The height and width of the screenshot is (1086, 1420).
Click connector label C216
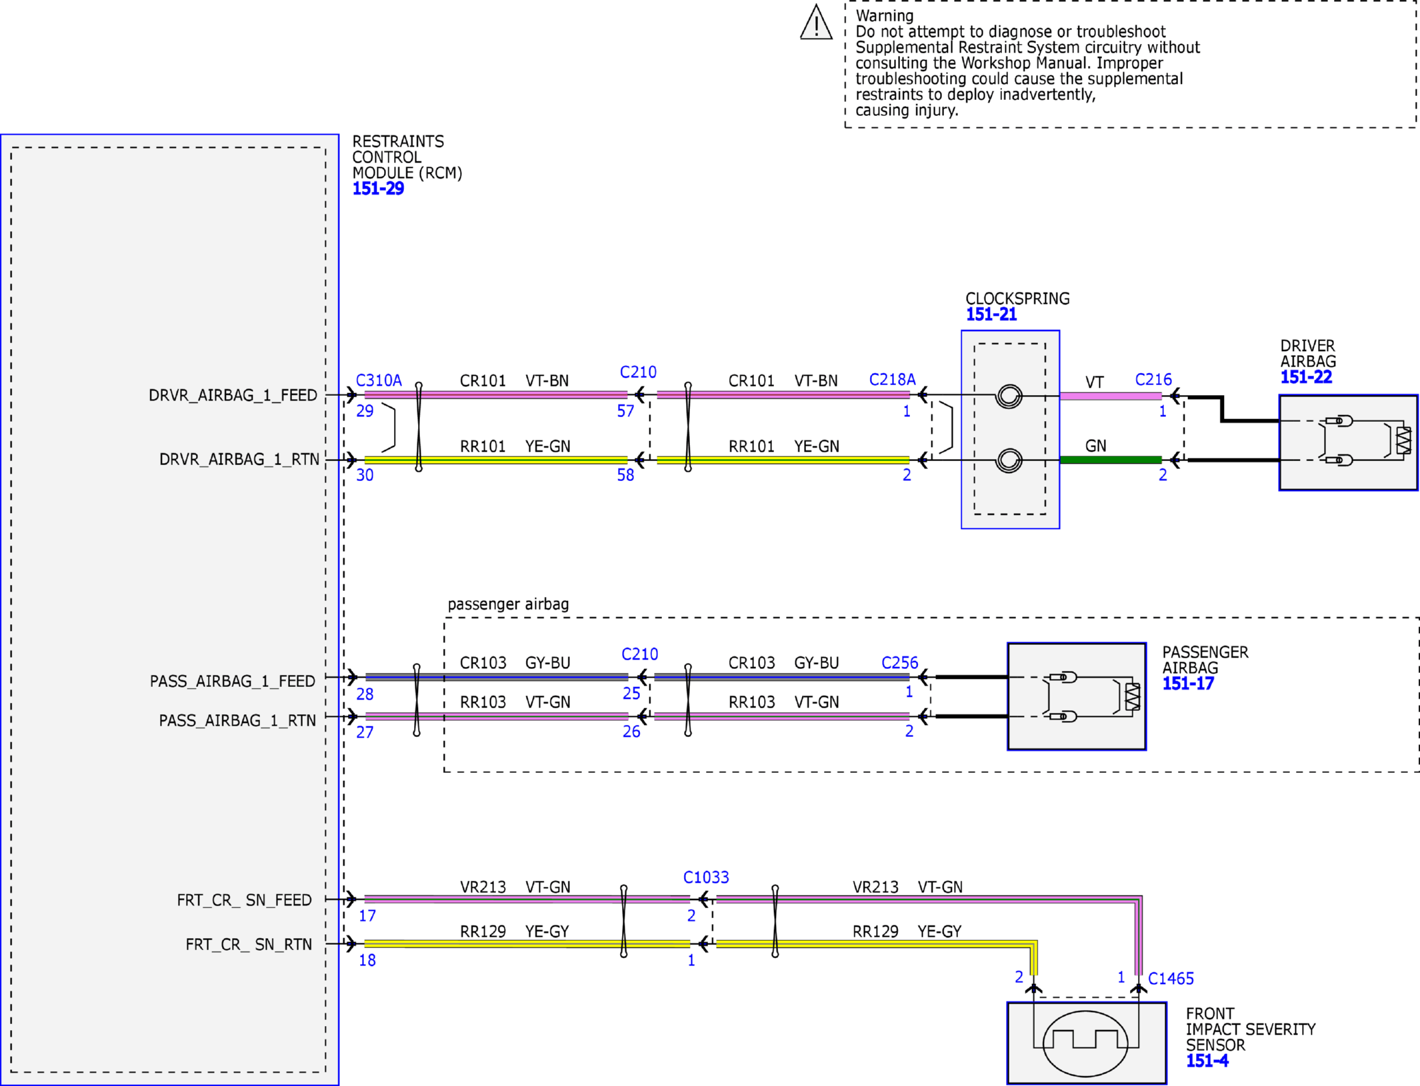[x=1153, y=380]
